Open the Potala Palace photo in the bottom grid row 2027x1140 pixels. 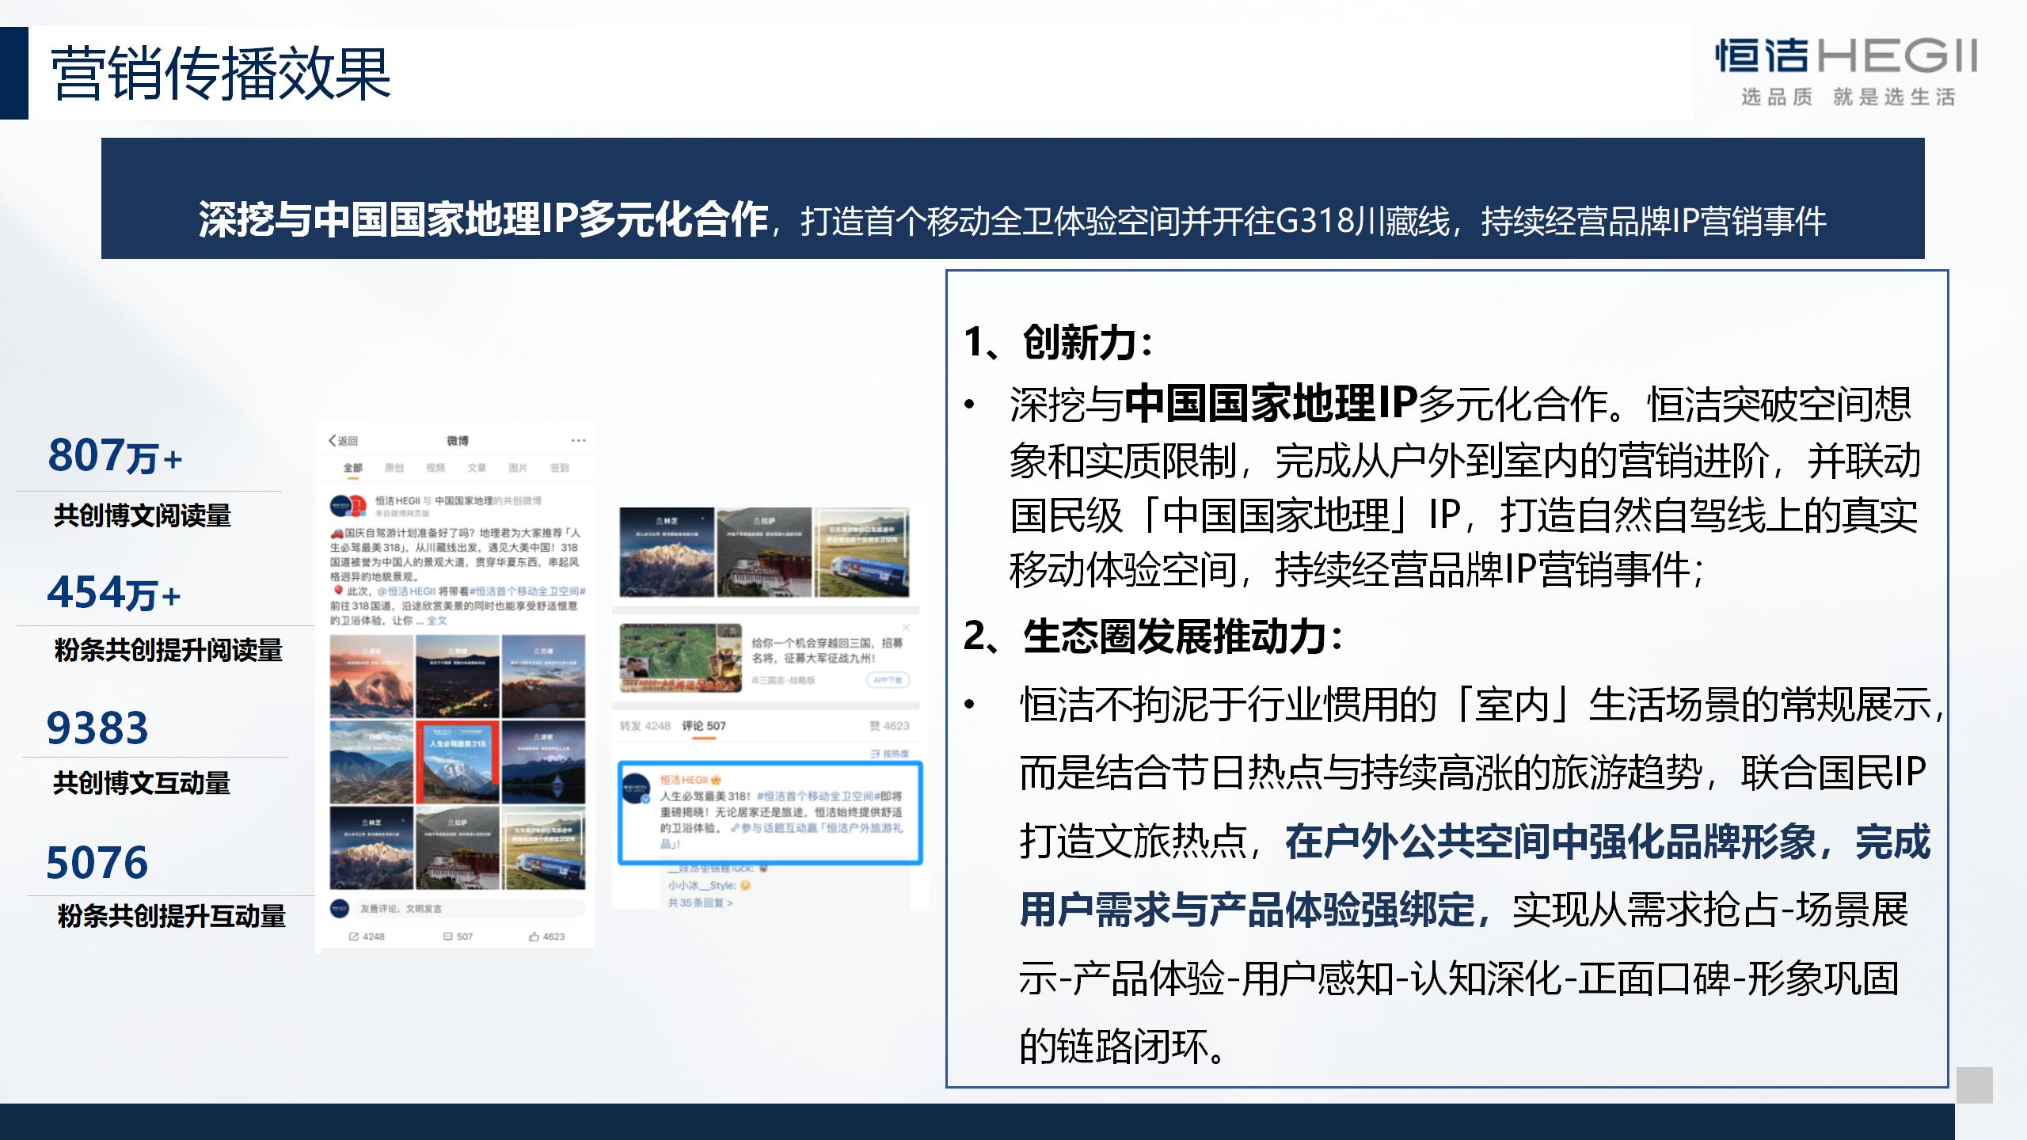pos(458,848)
